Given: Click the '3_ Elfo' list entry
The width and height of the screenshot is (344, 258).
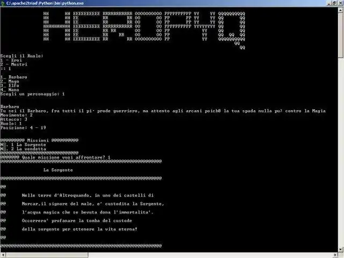Looking at the screenshot, I should (x=10, y=85).
